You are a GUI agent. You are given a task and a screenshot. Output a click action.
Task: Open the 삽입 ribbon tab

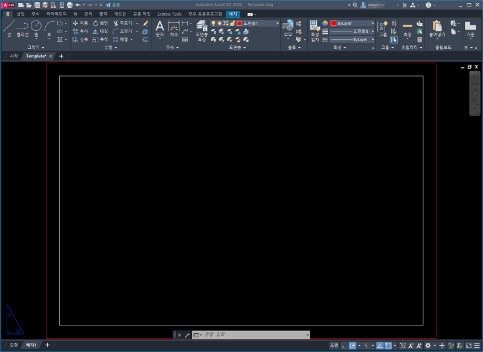pos(20,13)
